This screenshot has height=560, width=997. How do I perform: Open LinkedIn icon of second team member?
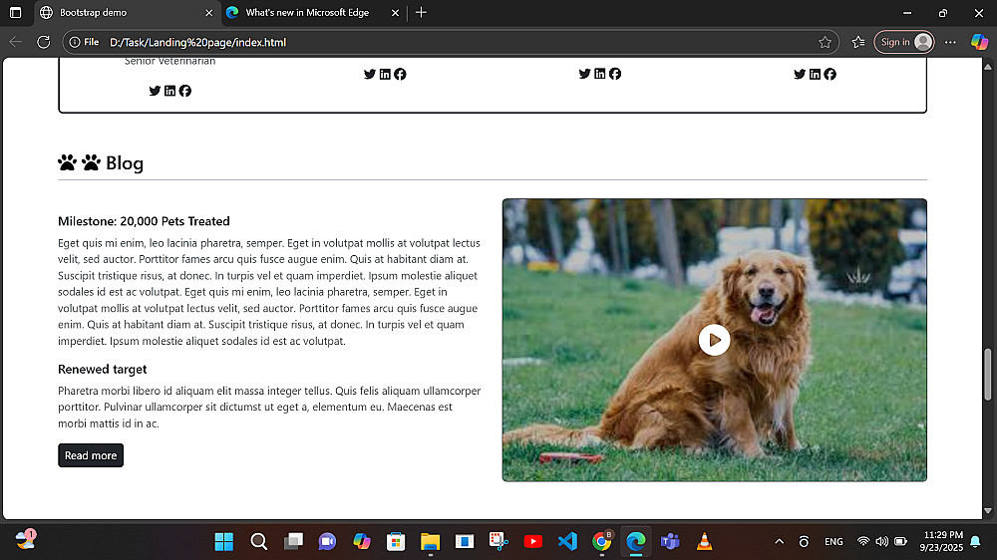(385, 75)
